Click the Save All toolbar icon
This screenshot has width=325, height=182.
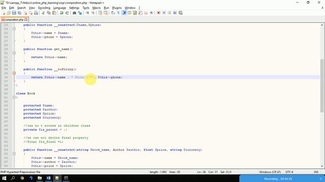[x=19, y=13]
